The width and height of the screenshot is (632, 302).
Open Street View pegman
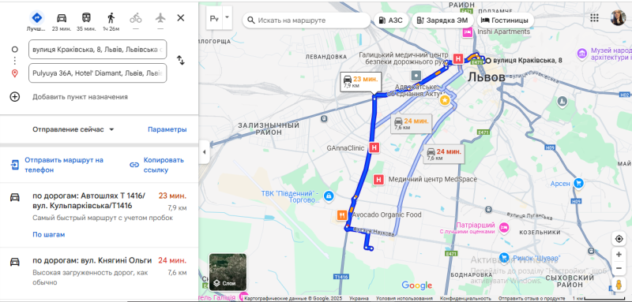[x=619, y=284]
